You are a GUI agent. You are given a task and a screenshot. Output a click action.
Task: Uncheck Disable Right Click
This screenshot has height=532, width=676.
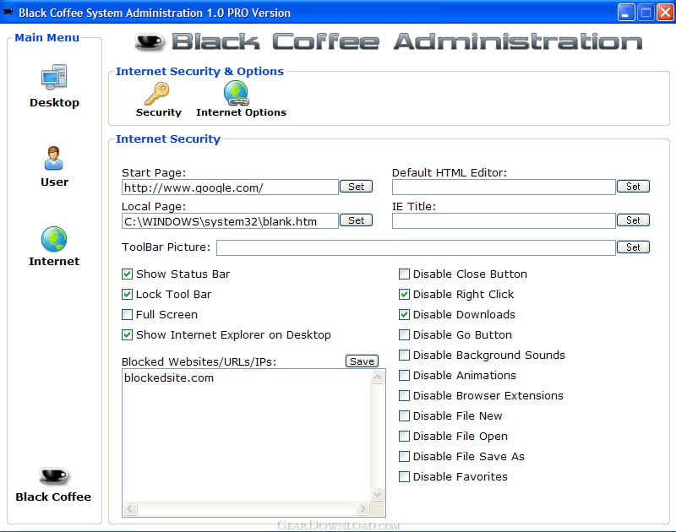[404, 294]
